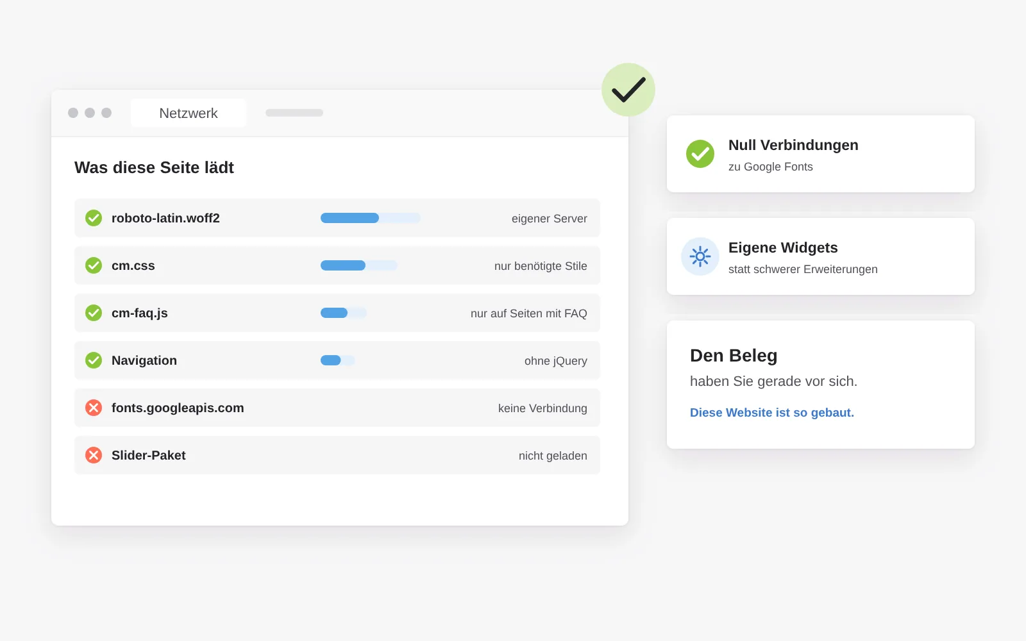Image resolution: width=1026 pixels, height=641 pixels.
Task: Click the load bar for roboto-latin.woff2
Action: tap(371, 218)
